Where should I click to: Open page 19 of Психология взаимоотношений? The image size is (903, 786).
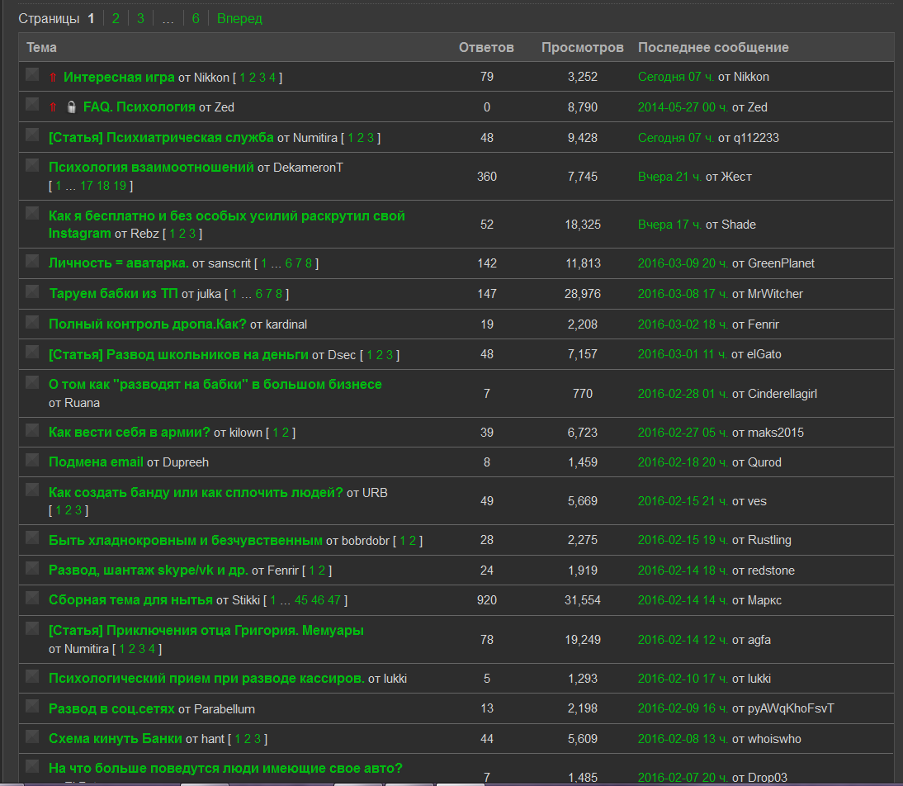click(x=120, y=186)
